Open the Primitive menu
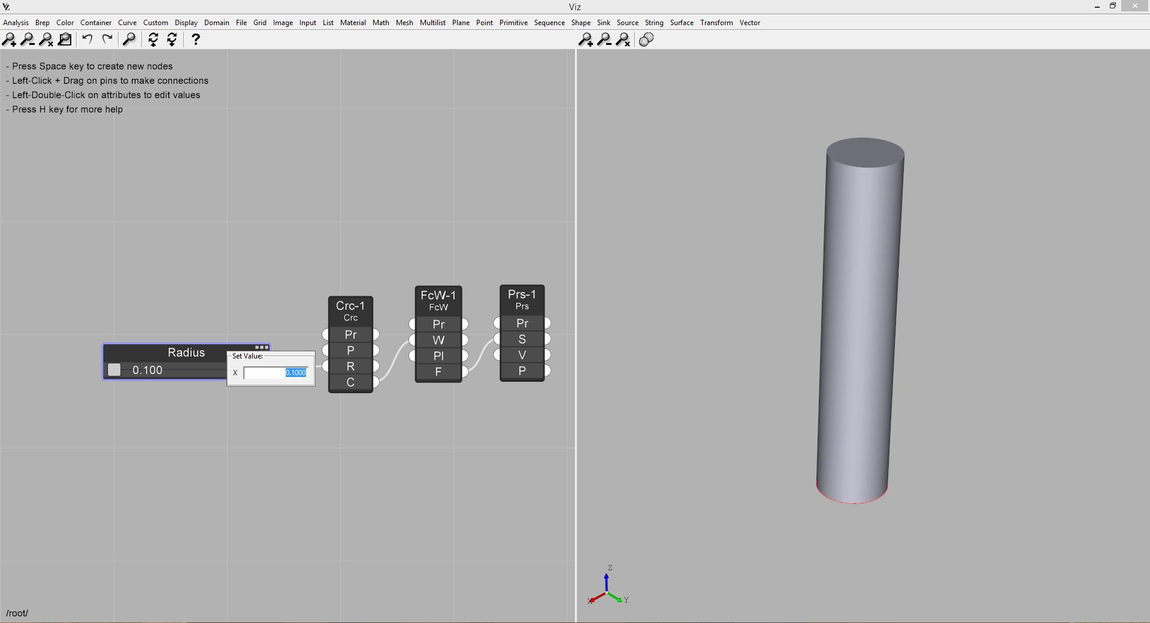1150x623 pixels. click(513, 23)
